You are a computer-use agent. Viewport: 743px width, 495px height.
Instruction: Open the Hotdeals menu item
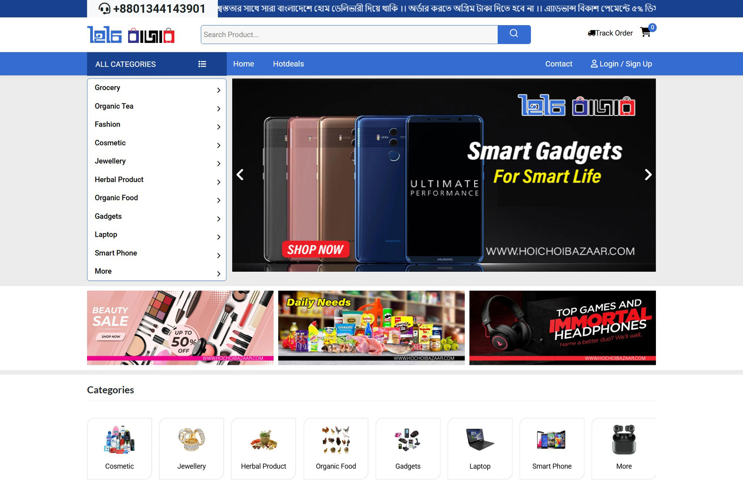tap(288, 64)
